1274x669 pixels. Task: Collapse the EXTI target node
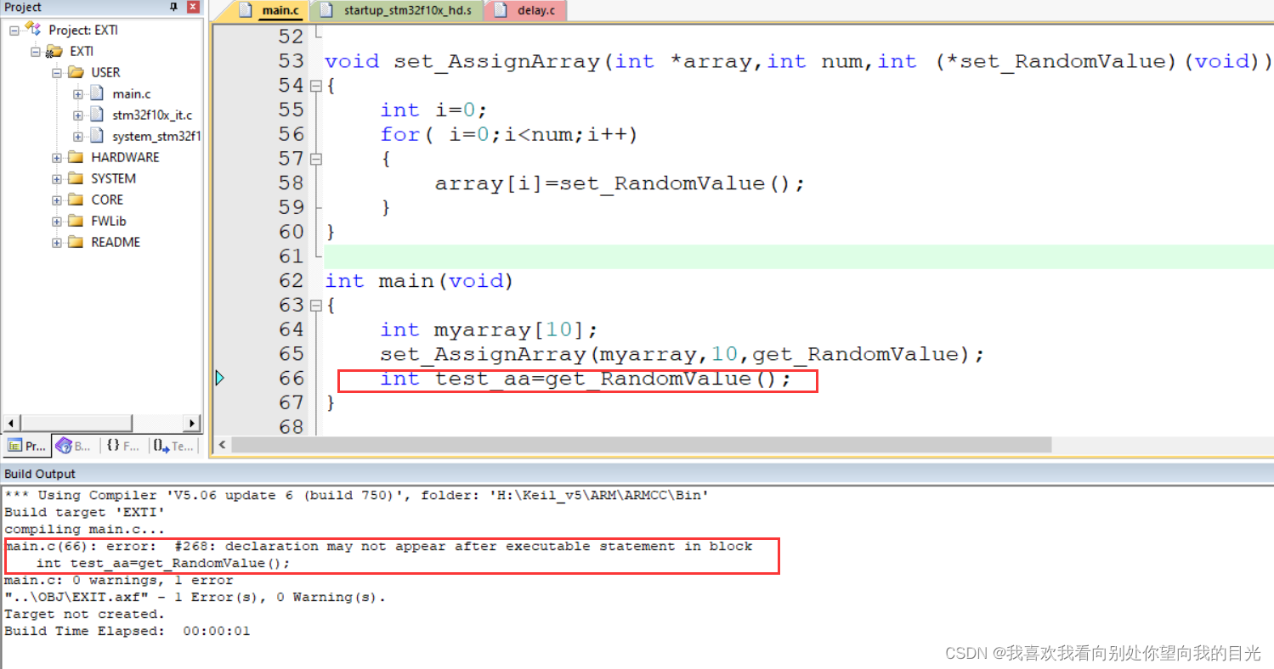click(36, 51)
